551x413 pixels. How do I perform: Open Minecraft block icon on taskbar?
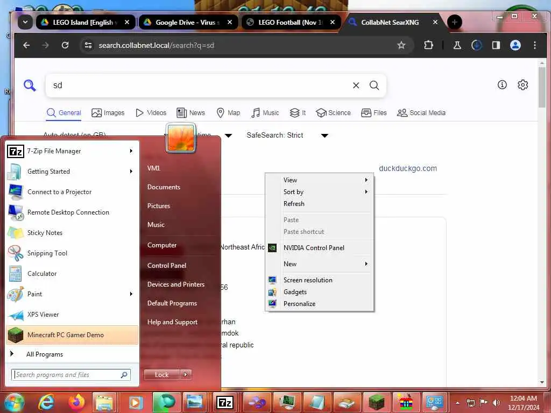coord(376,402)
